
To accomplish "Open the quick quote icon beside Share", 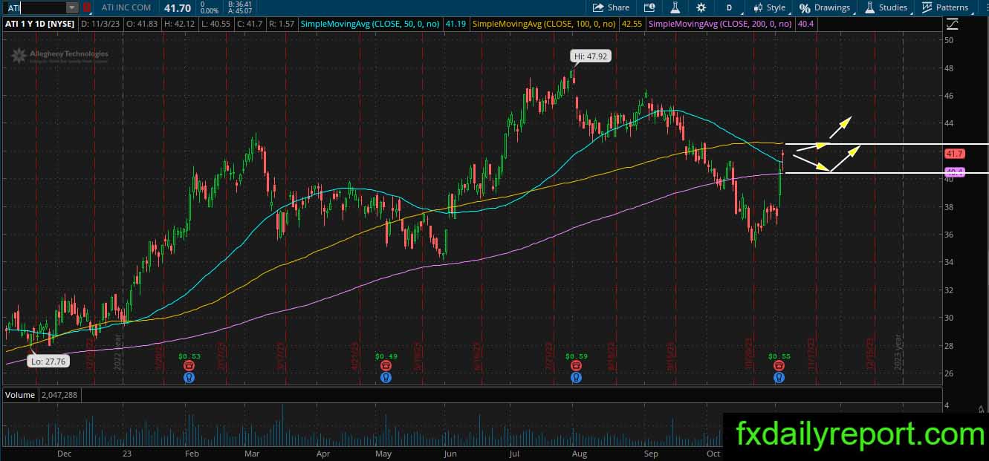I will pyautogui.click(x=649, y=7).
